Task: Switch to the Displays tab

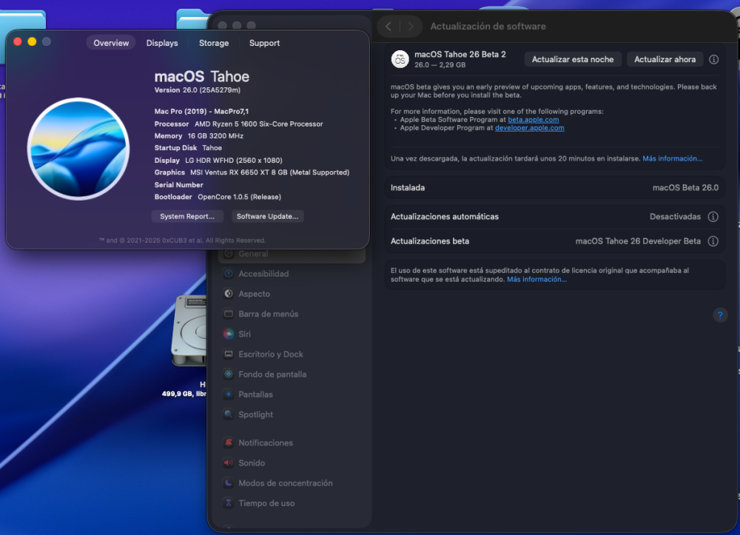Action: tap(162, 43)
